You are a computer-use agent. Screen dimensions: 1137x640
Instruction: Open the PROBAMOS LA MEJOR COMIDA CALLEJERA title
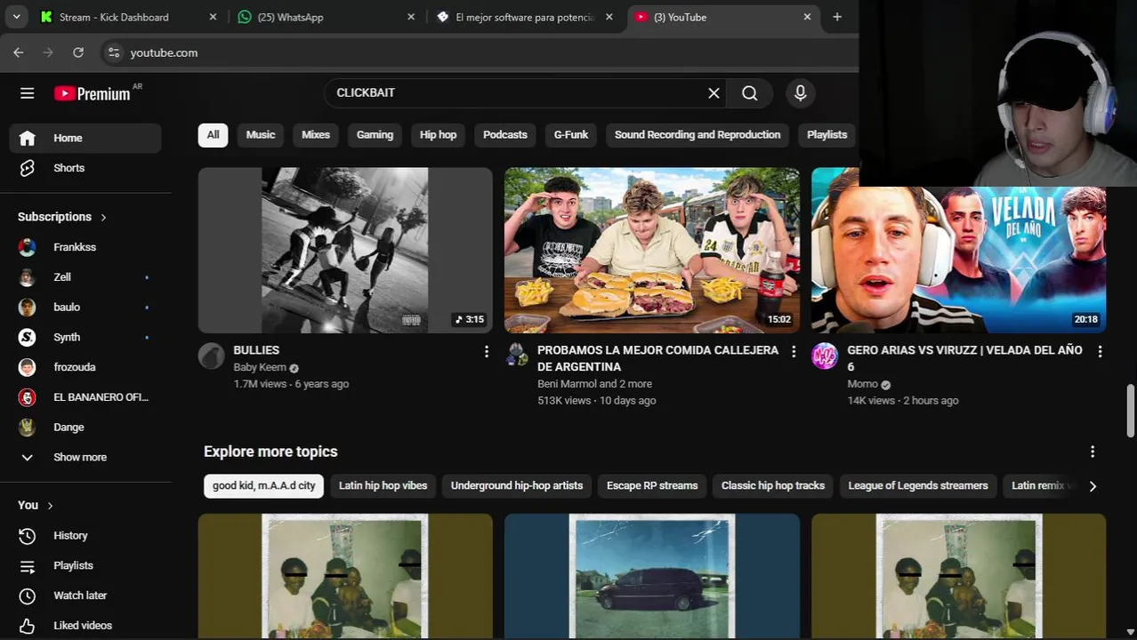(658, 358)
